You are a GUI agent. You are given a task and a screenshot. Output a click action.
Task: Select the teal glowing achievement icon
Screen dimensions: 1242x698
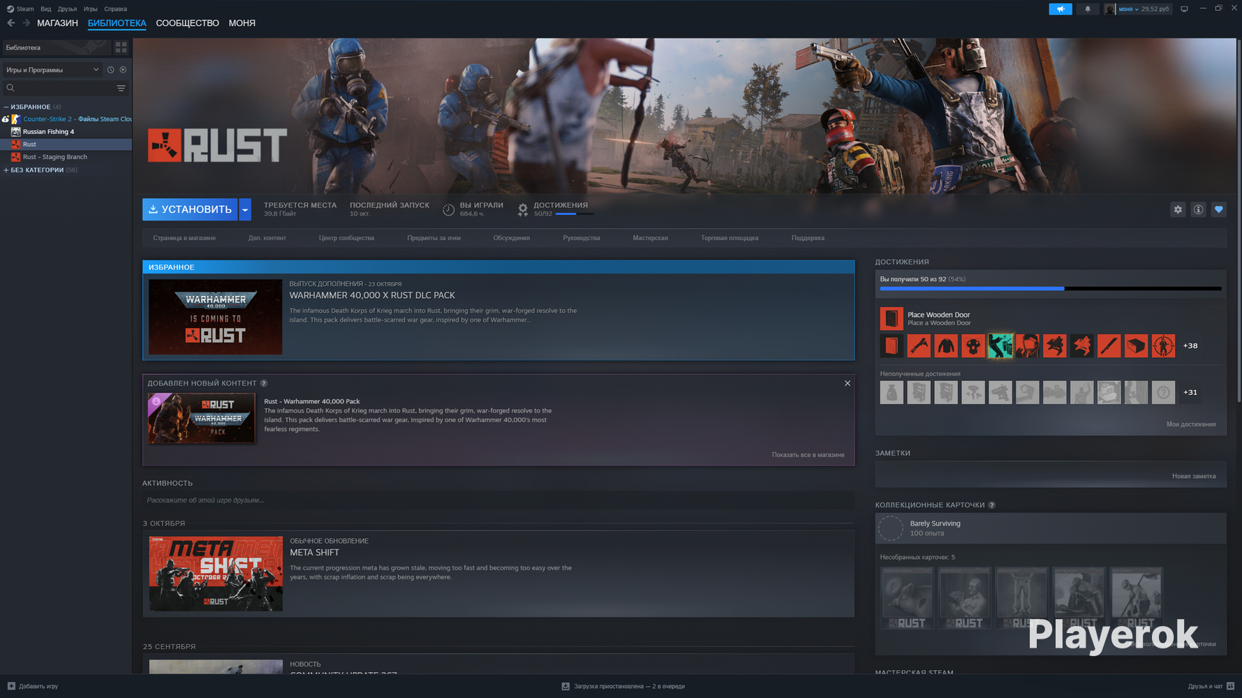click(x=1000, y=346)
